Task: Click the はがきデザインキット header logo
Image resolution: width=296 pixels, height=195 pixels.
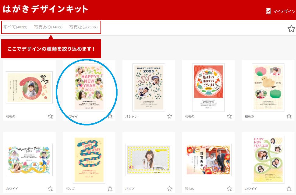Action: (x=45, y=9)
